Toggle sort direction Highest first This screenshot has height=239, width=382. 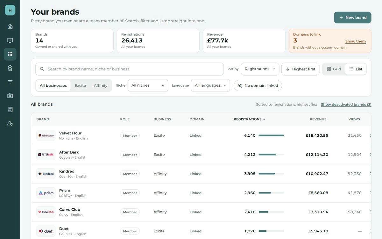(x=300, y=69)
